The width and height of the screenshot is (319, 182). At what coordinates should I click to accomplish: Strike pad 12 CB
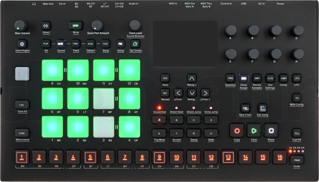coord(129,70)
